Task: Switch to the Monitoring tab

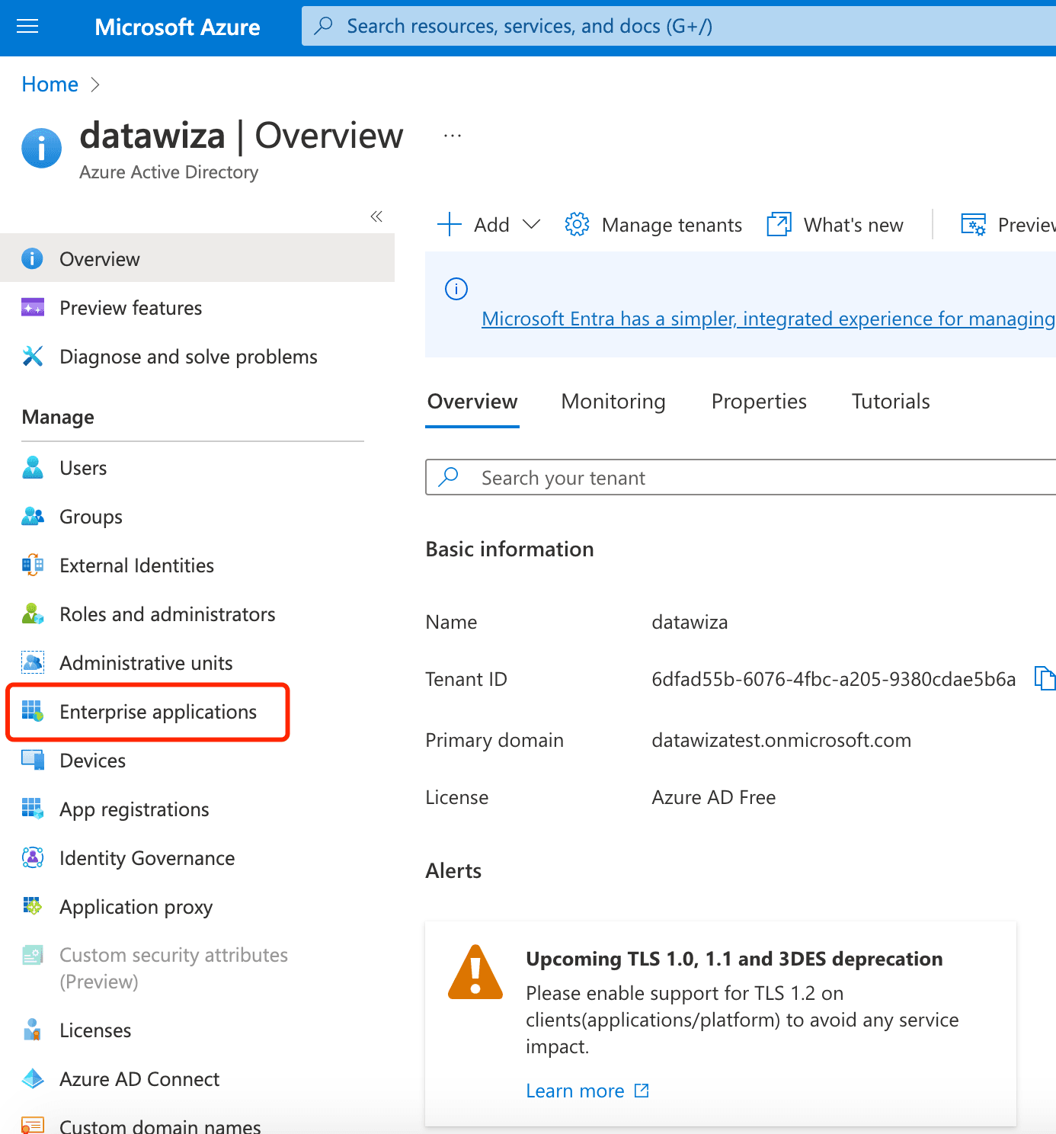Action: pyautogui.click(x=613, y=402)
